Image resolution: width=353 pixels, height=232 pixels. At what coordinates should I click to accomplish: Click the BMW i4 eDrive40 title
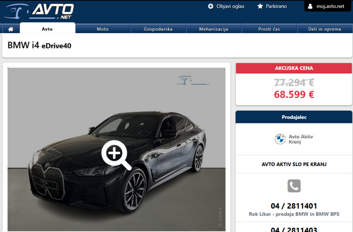[x=39, y=46]
